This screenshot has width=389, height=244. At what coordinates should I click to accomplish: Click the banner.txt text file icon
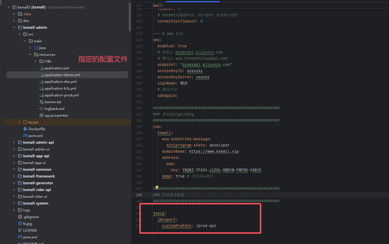pos(41,102)
